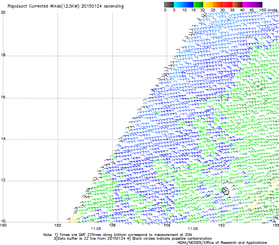This screenshot has width=279, height=245.
Task: Click "20150124 ascending" in the title
Action: pos(102,6)
